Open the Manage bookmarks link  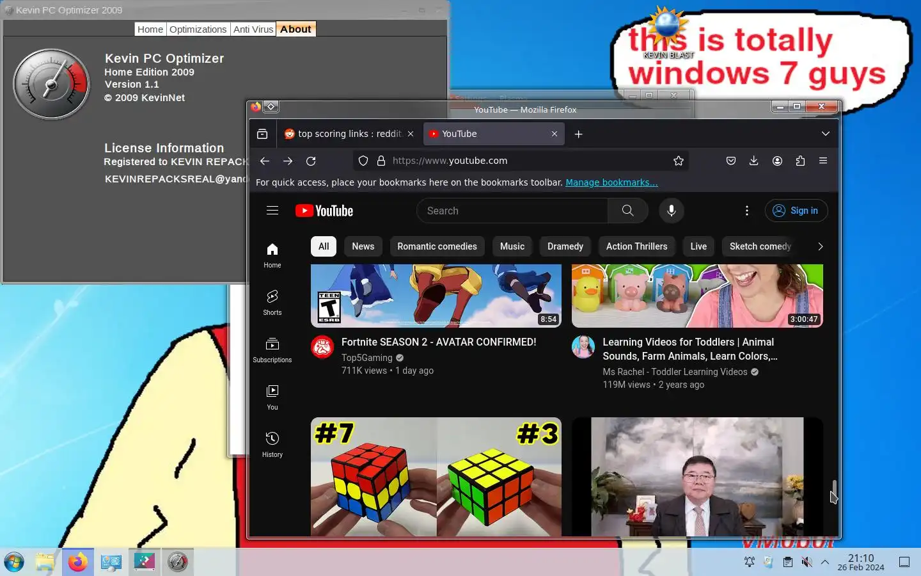611,182
